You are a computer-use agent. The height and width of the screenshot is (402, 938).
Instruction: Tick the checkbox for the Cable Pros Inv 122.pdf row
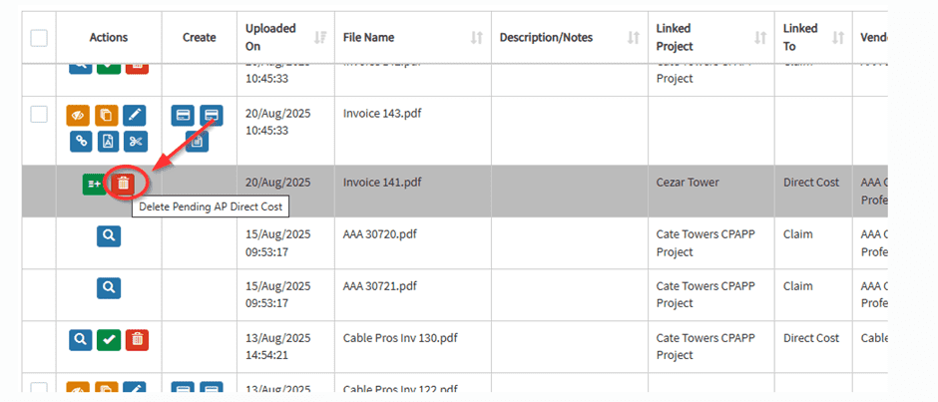point(39,388)
